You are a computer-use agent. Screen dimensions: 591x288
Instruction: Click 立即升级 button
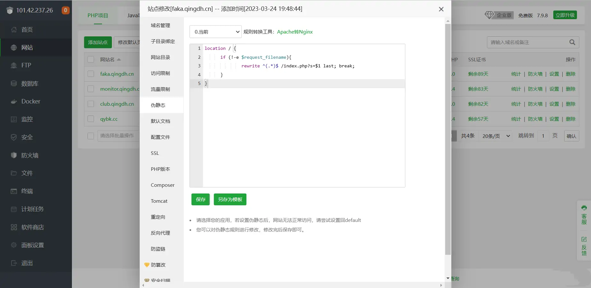click(565, 15)
